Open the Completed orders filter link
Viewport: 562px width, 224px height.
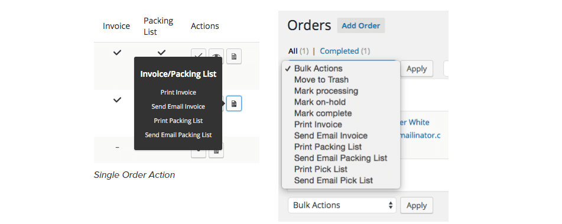click(339, 51)
